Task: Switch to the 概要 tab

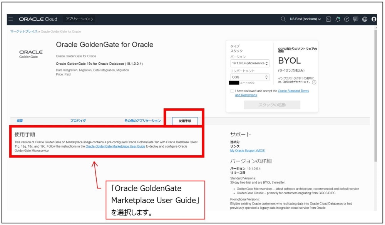Action: (x=20, y=121)
